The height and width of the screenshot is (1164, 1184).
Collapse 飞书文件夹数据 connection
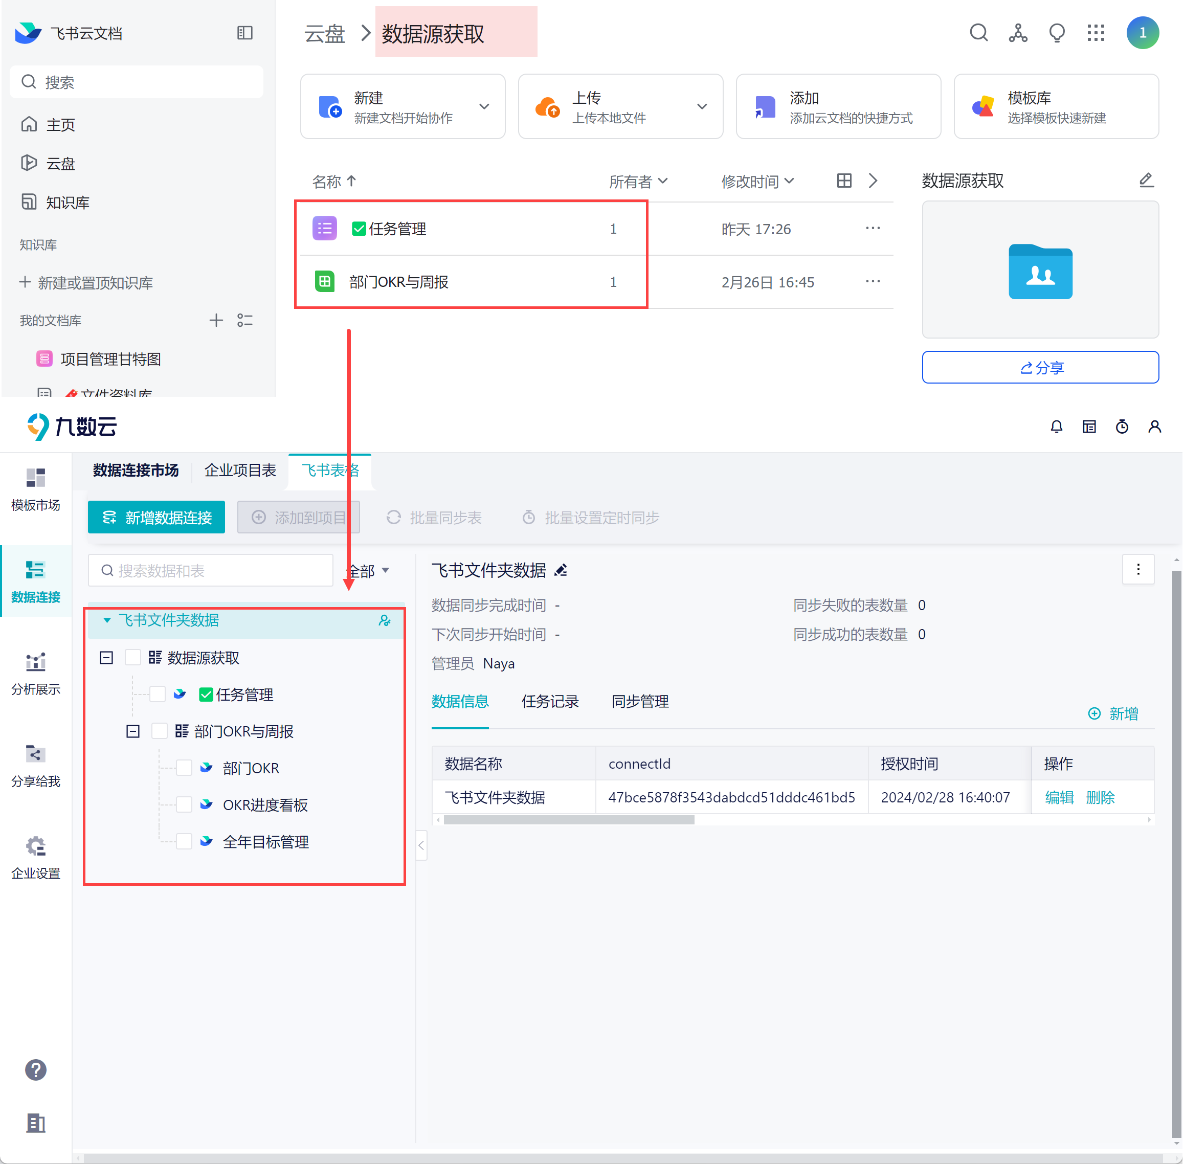[x=106, y=620]
